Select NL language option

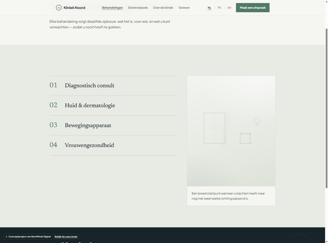[209, 8]
